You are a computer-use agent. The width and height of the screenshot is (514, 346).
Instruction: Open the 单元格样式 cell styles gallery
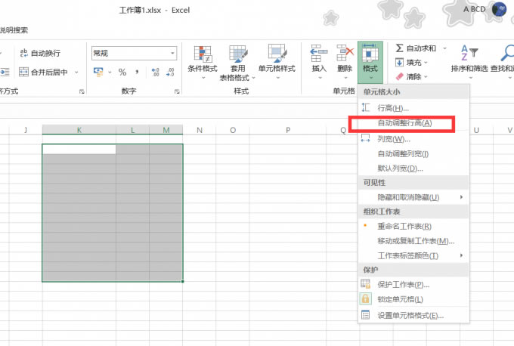(x=277, y=54)
